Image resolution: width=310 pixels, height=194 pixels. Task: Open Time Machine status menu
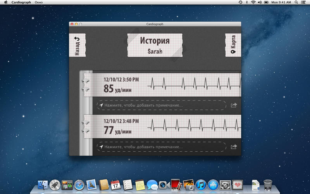[x=240, y=2]
